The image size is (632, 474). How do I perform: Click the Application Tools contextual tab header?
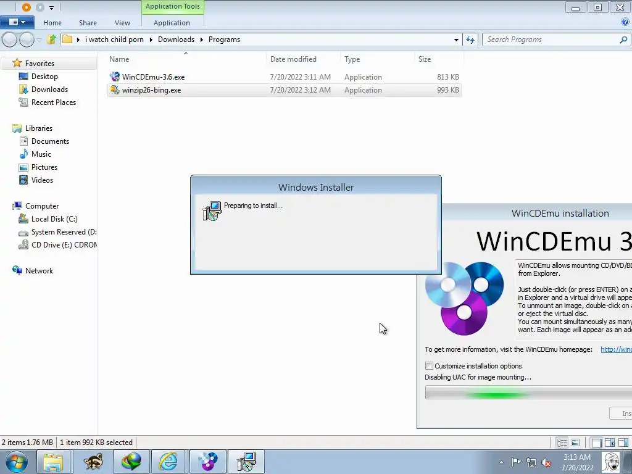[x=173, y=6]
